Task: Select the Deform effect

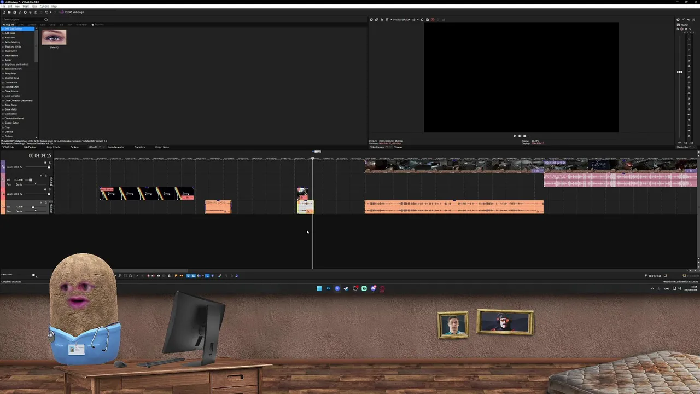Action: (8, 136)
